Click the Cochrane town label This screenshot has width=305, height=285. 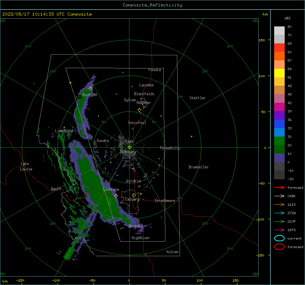tap(111, 189)
